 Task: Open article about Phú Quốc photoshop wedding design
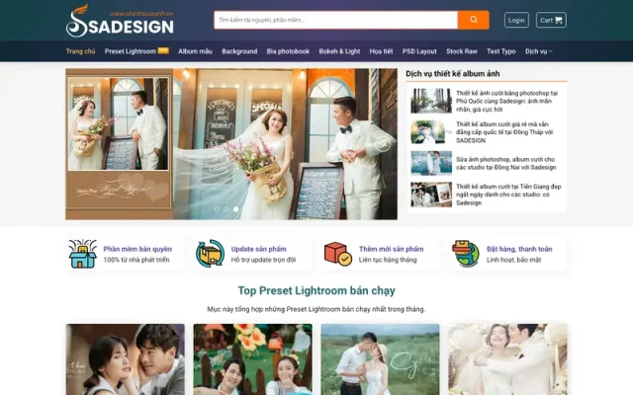507,101
